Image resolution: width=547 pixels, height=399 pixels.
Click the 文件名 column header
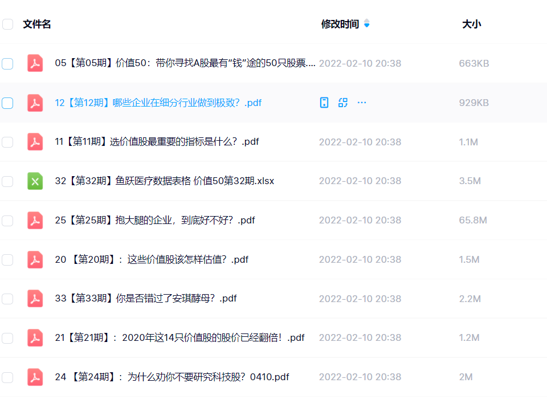click(x=37, y=24)
